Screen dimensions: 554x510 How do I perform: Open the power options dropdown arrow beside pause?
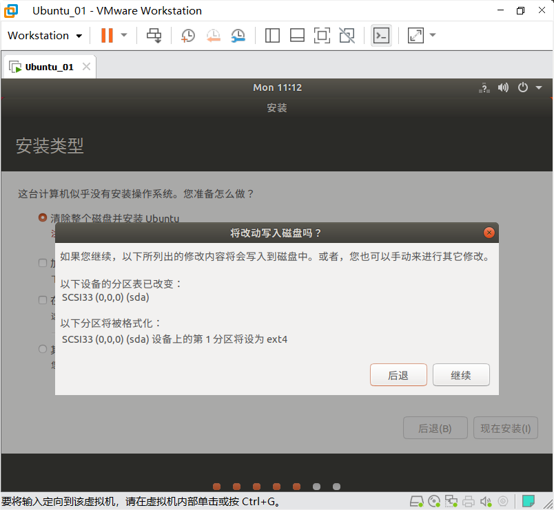pos(124,35)
